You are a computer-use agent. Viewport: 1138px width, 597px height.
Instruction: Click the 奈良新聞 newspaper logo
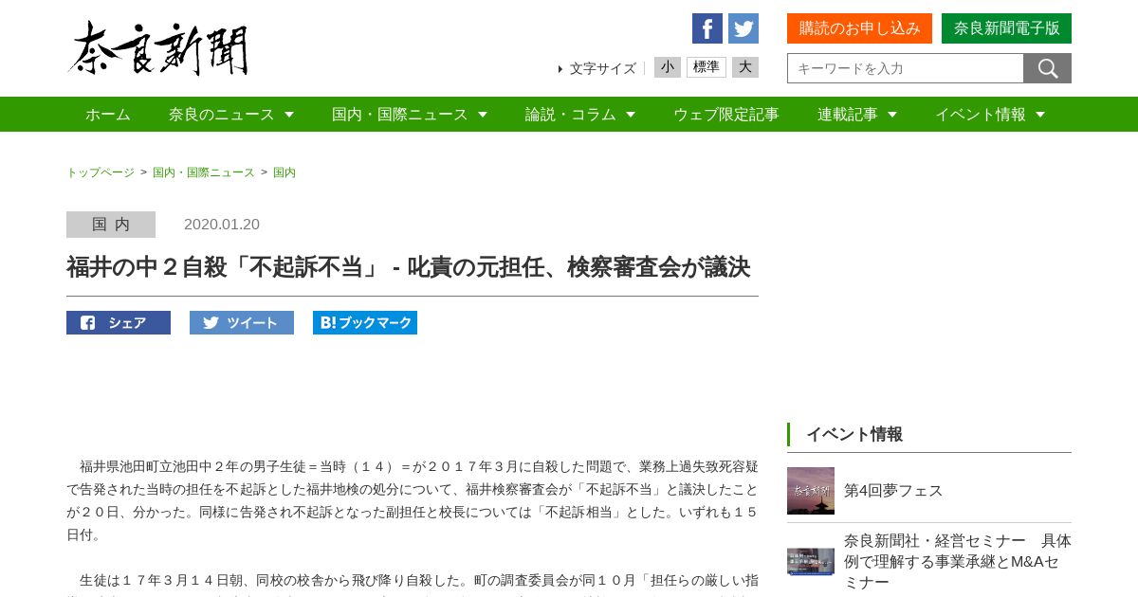[x=158, y=48]
